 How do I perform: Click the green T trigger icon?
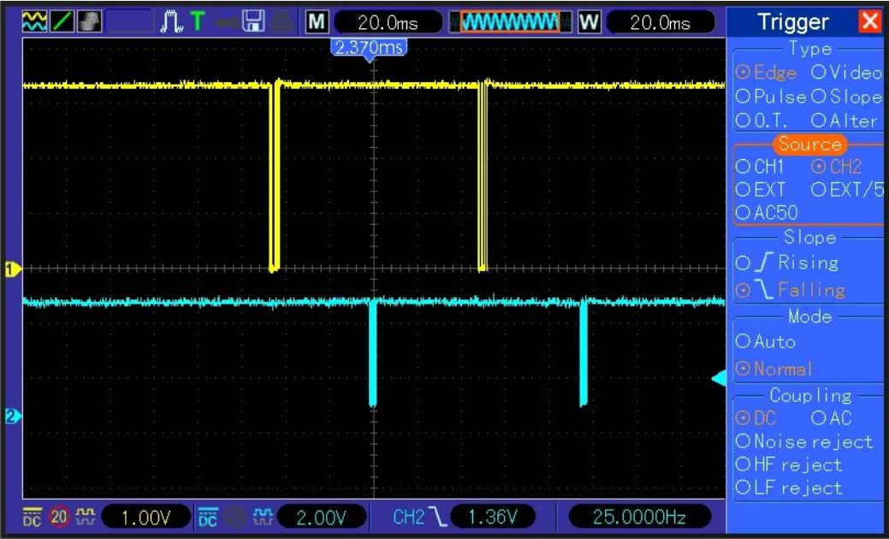click(x=197, y=21)
